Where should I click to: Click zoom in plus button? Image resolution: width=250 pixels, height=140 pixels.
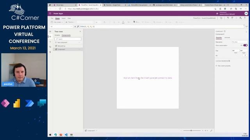tap(203, 131)
